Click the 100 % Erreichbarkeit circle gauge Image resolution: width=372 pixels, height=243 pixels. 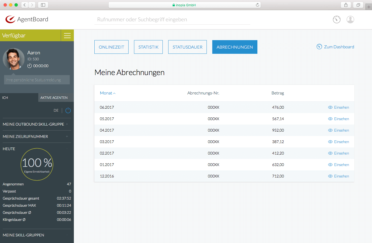click(x=37, y=164)
